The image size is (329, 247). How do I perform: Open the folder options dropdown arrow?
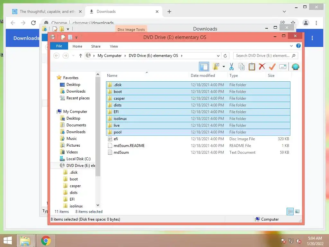224,67
